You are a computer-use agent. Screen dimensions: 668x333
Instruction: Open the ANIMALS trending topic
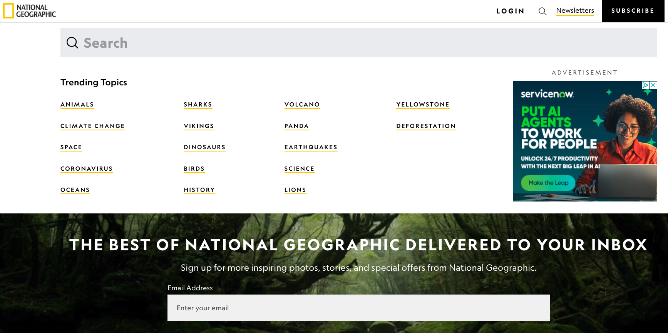77,105
